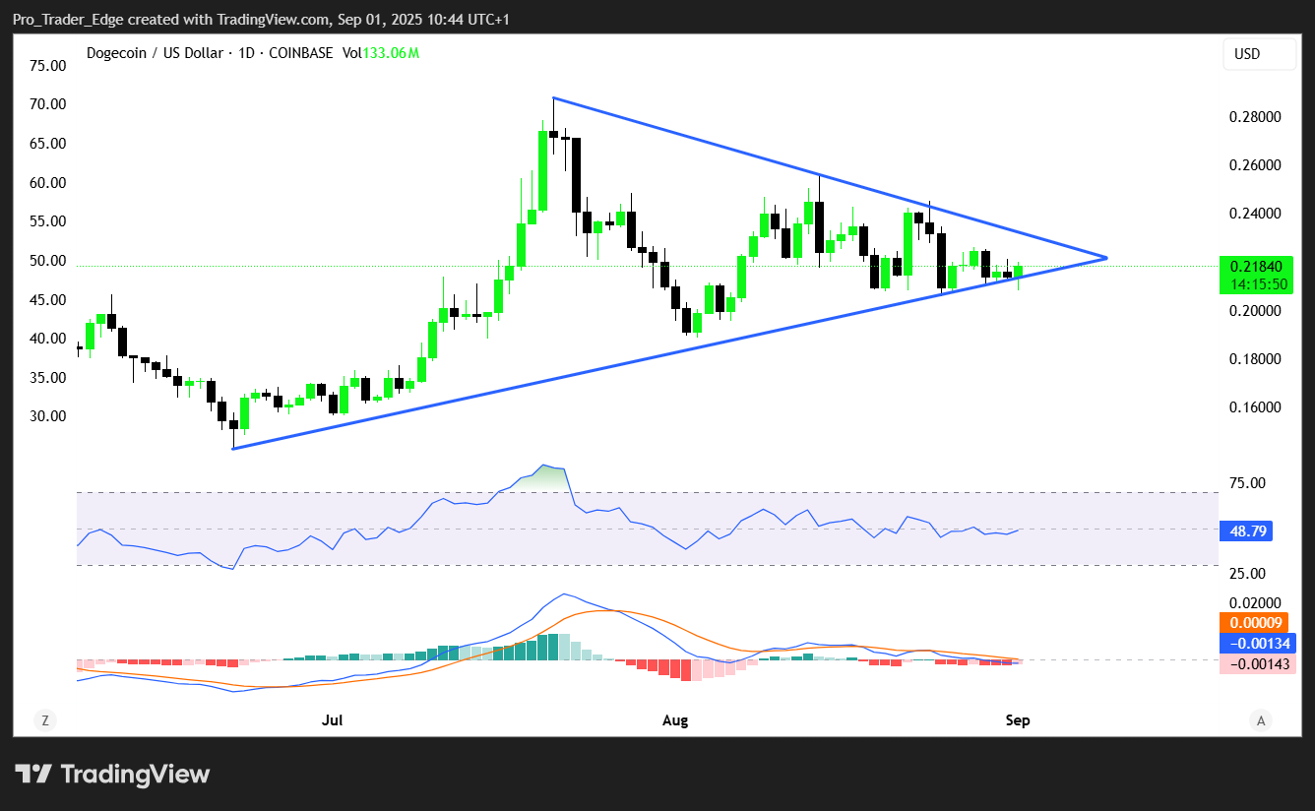Click the Z timezone button

44,720
